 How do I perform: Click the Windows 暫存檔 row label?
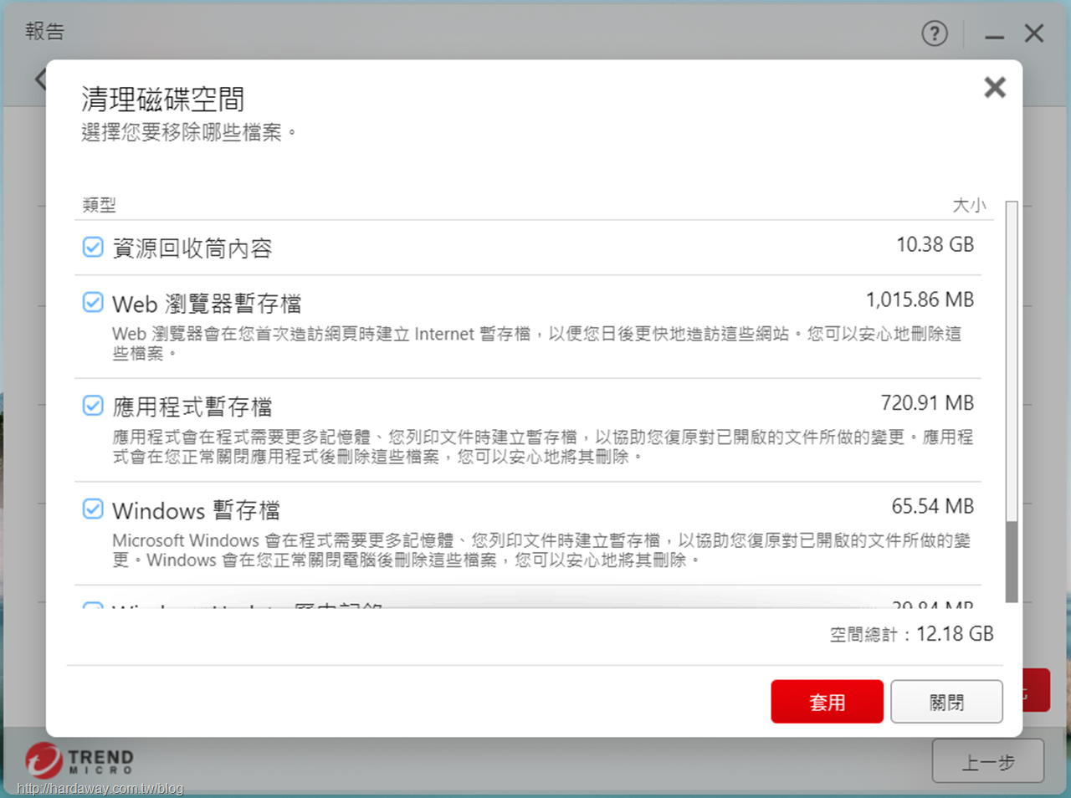coord(196,509)
